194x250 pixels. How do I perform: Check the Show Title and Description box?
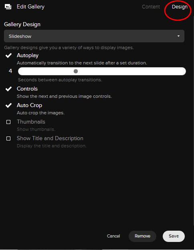click(x=8, y=138)
